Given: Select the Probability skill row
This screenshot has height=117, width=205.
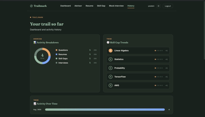Looking at the screenshot, I should tap(138, 68).
